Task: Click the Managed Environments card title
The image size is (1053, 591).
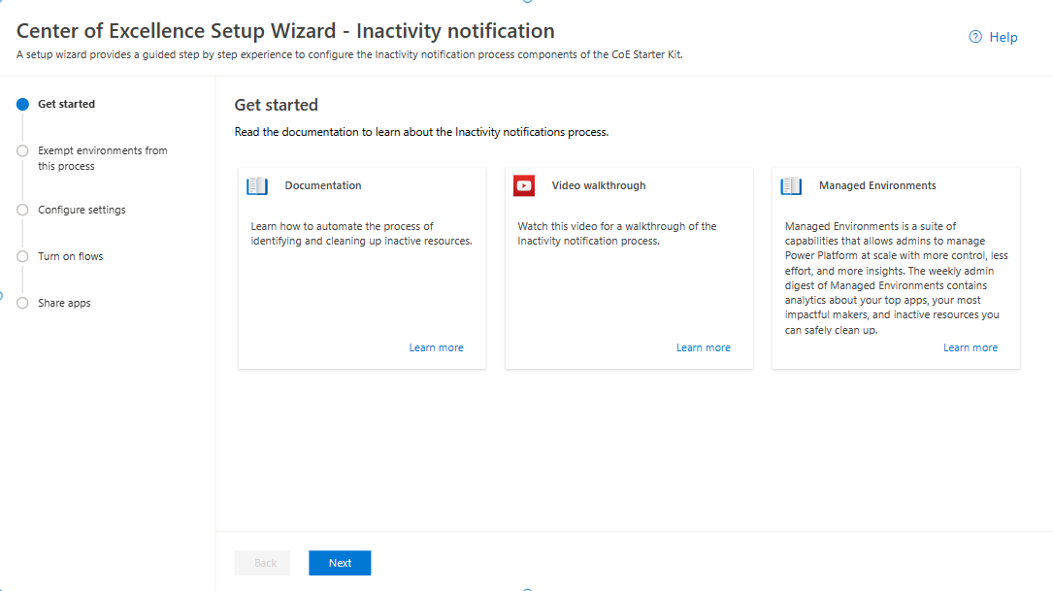Action: (x=877, y=185)
